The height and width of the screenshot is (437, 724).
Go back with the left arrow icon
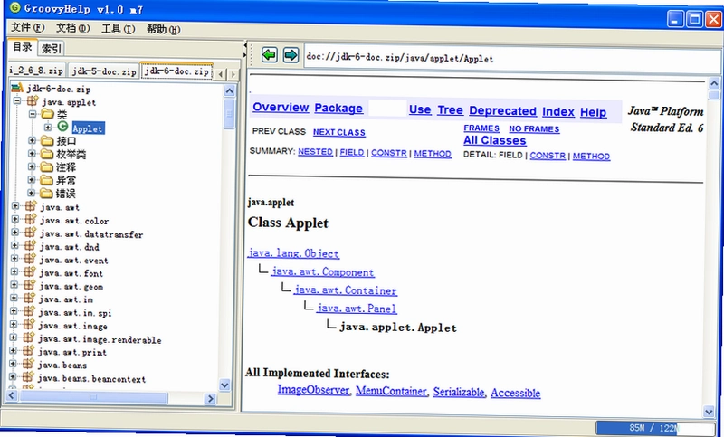(x=269, y=55)
